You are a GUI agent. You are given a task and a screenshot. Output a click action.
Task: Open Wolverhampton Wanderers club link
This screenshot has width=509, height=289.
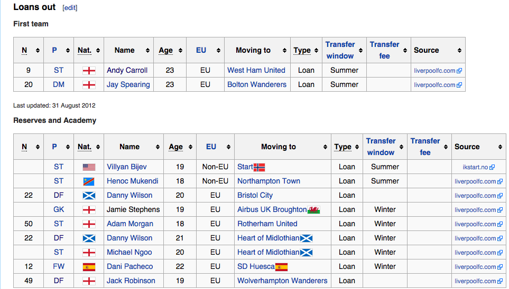[x=282, y=281]
